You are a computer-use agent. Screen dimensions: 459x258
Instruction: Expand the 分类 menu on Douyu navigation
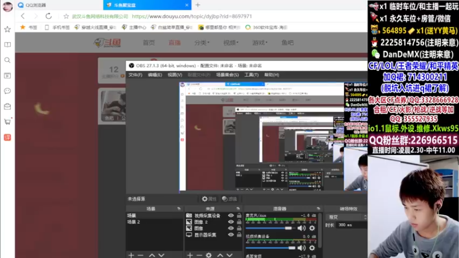(202, 42)
